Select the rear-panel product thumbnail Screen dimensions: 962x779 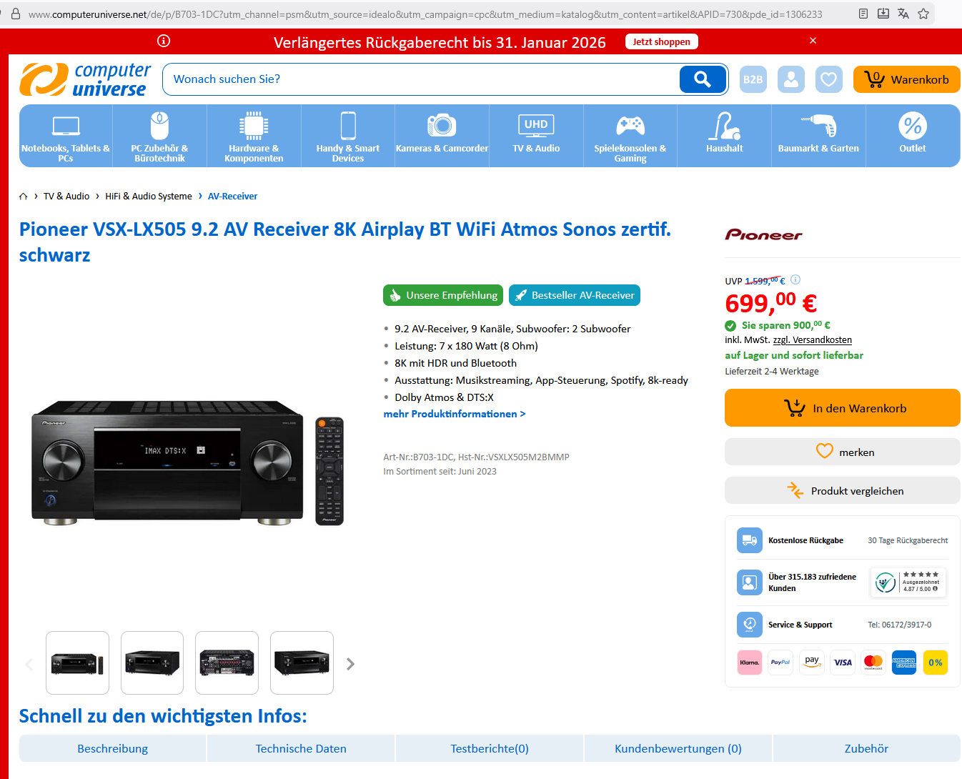[x=227, y=663]
